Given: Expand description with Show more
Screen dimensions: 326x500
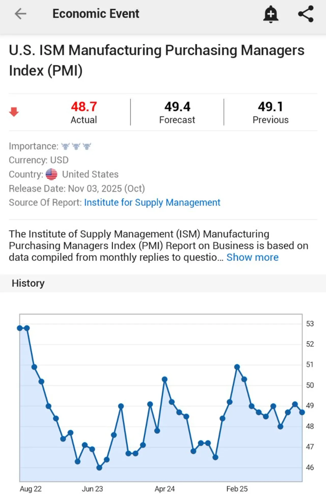Looking at the screenshot, I should coord(252,257).
